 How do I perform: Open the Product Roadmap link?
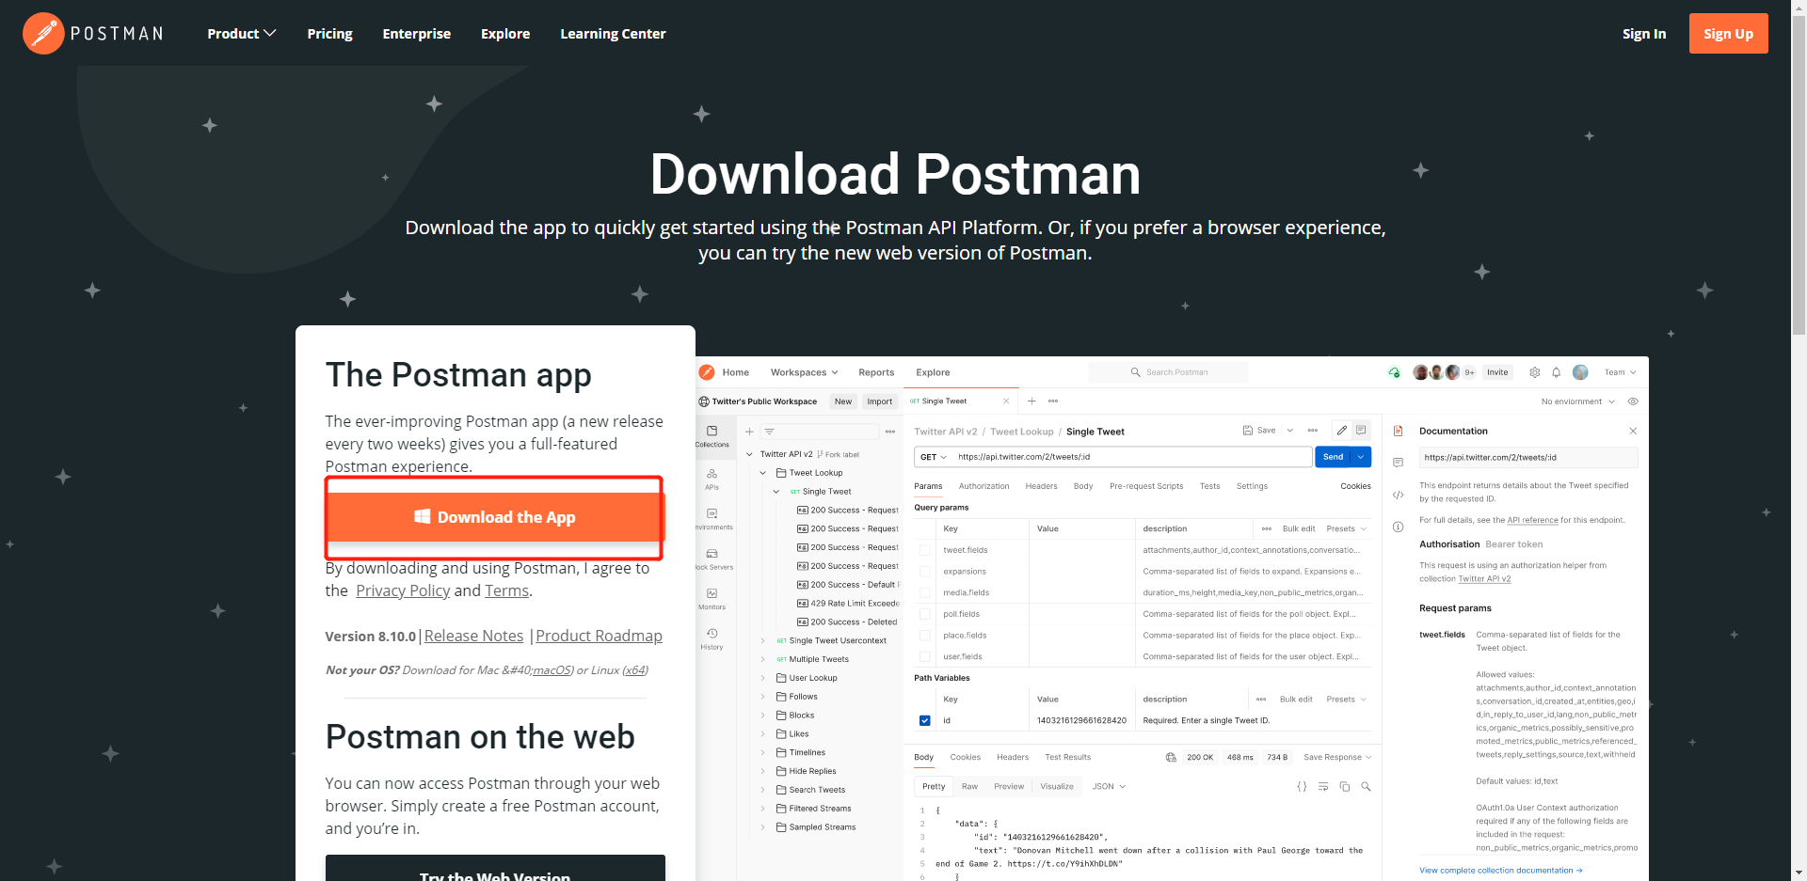(x=599, y=636)
